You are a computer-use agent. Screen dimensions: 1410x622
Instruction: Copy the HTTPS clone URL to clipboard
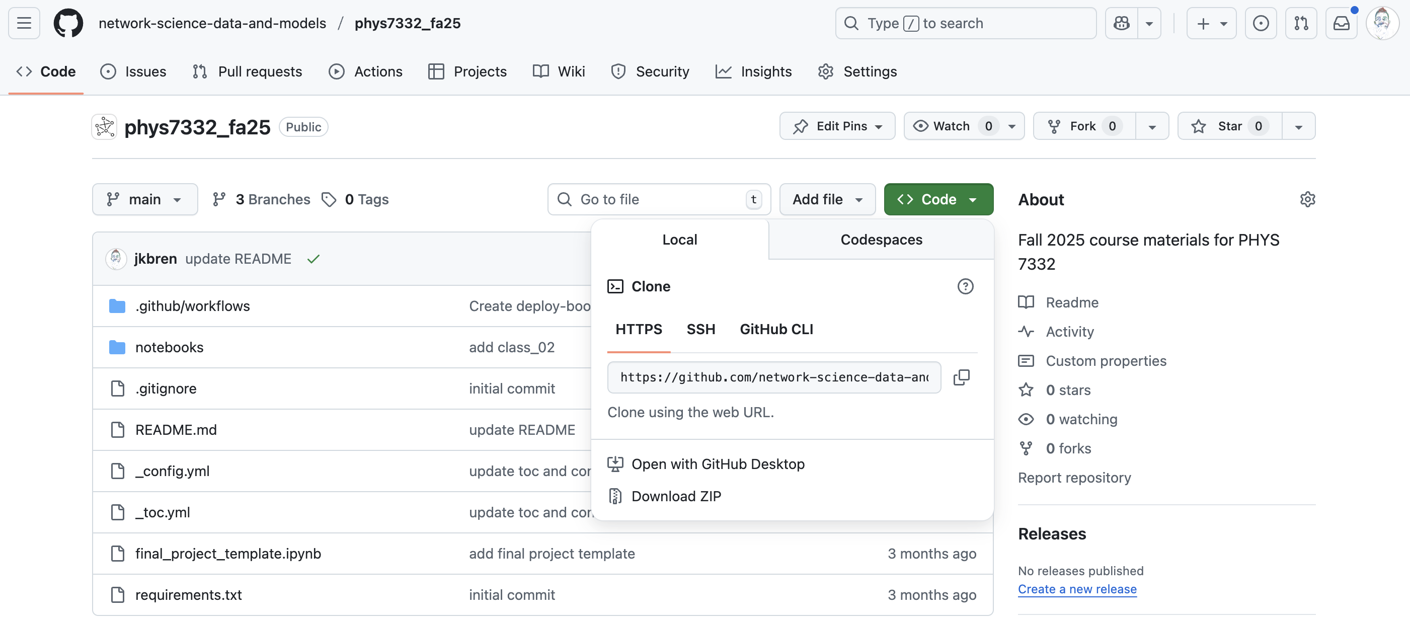pyautogui.click(x=961, y=377)
